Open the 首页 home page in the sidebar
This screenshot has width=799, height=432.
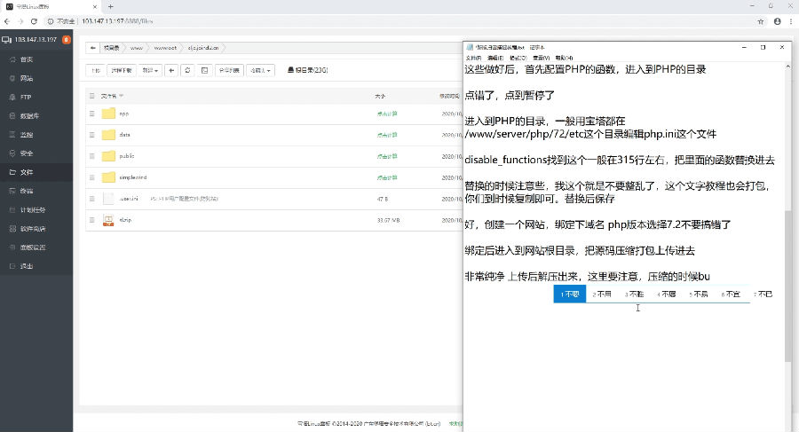click(27, 59)
